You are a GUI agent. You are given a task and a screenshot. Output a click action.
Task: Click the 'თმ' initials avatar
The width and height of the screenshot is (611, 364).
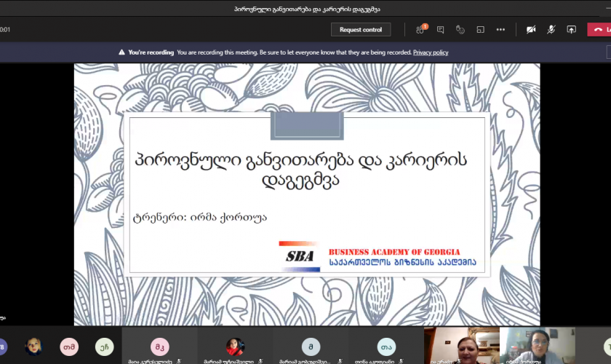(69, 347)
